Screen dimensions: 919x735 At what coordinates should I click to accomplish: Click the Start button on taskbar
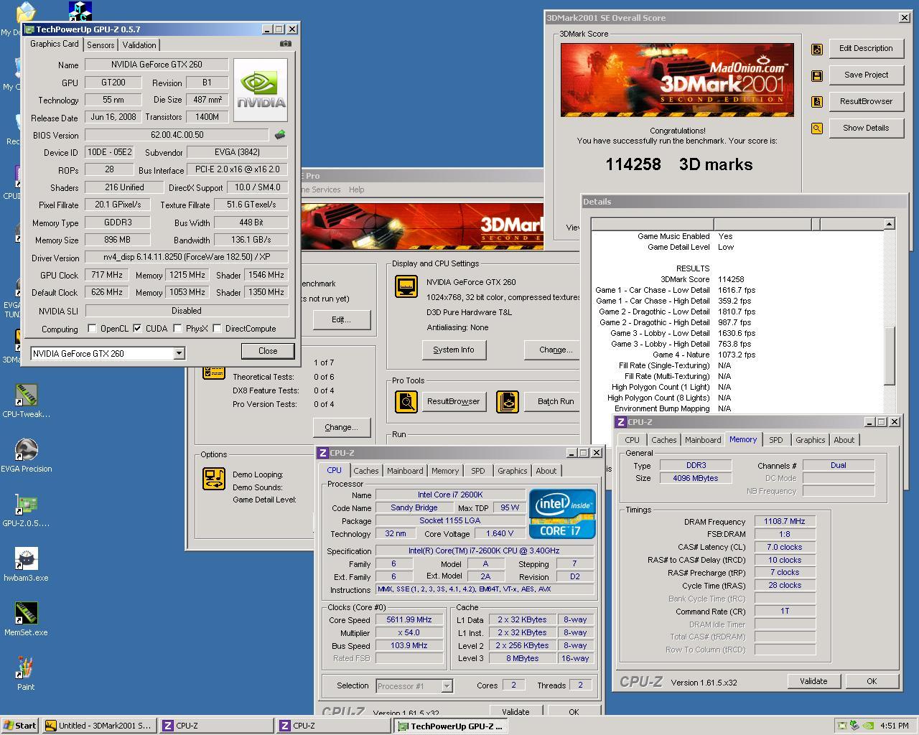point(19,726)
